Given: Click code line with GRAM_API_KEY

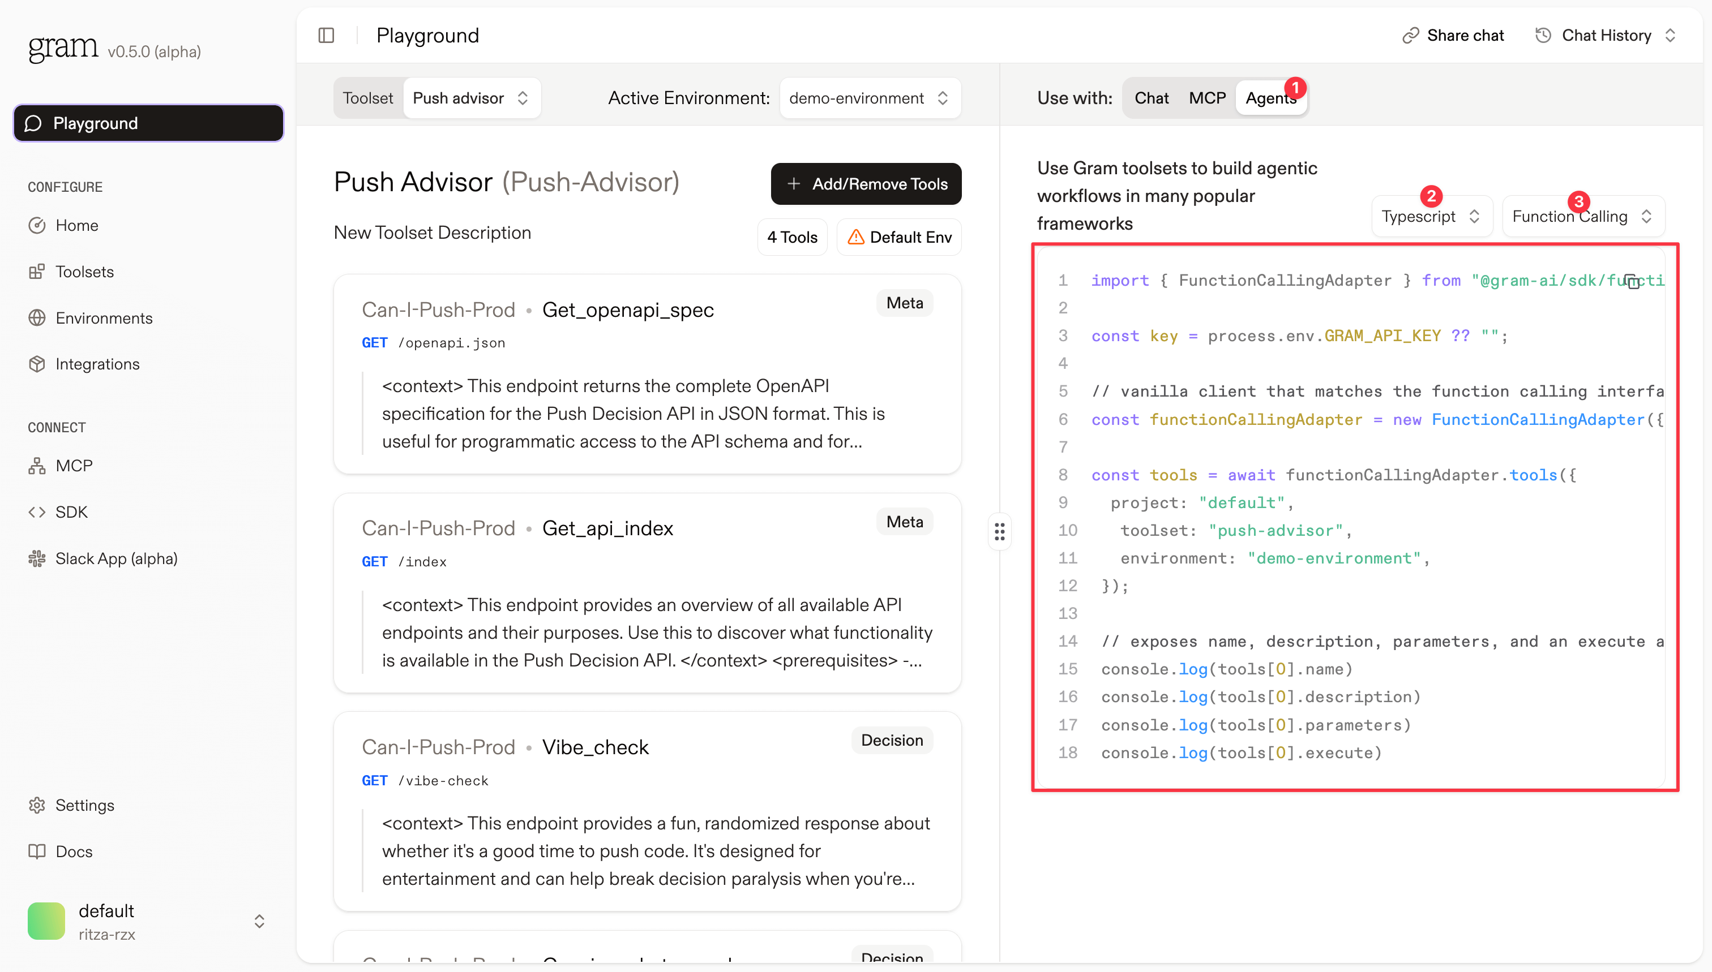Looking at the screenshot, I should pyautogui.click(x=1299, y=336).
